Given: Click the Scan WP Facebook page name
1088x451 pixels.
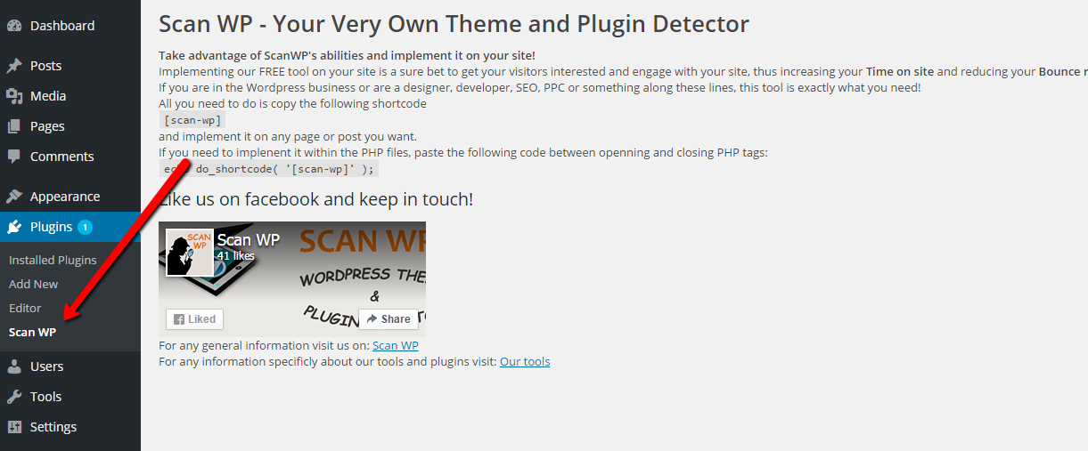Looking at the screenshot, I should coord(249,240).
